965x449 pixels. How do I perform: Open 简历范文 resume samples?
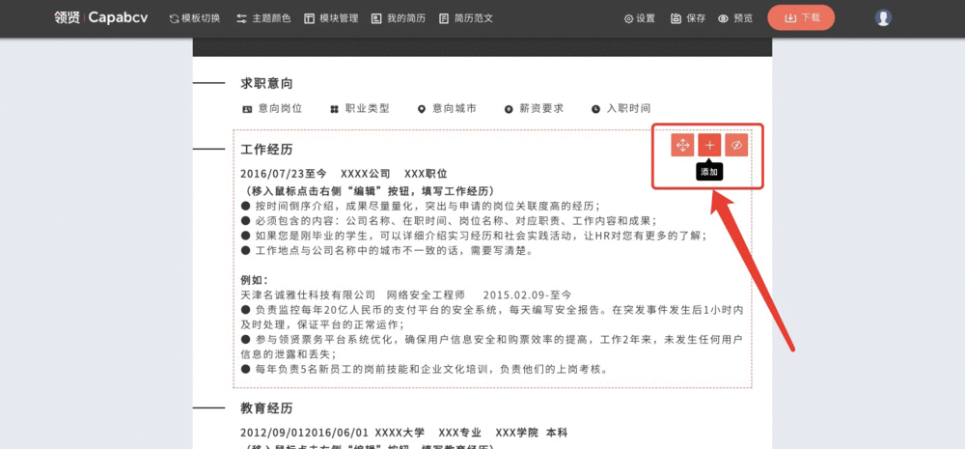click(466, 18)
